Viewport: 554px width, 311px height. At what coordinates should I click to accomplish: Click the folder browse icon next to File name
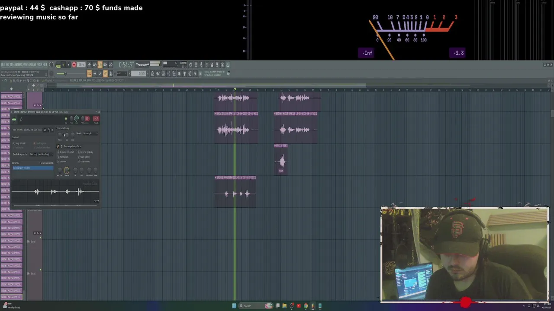[x=45, y=130]
